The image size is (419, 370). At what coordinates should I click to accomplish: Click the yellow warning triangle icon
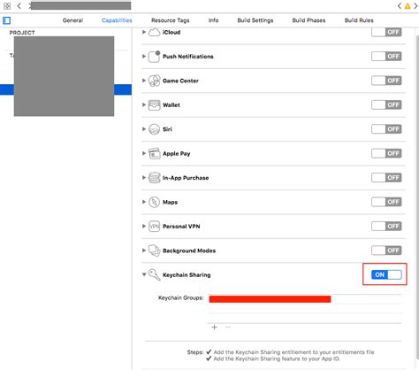point(408,6)
